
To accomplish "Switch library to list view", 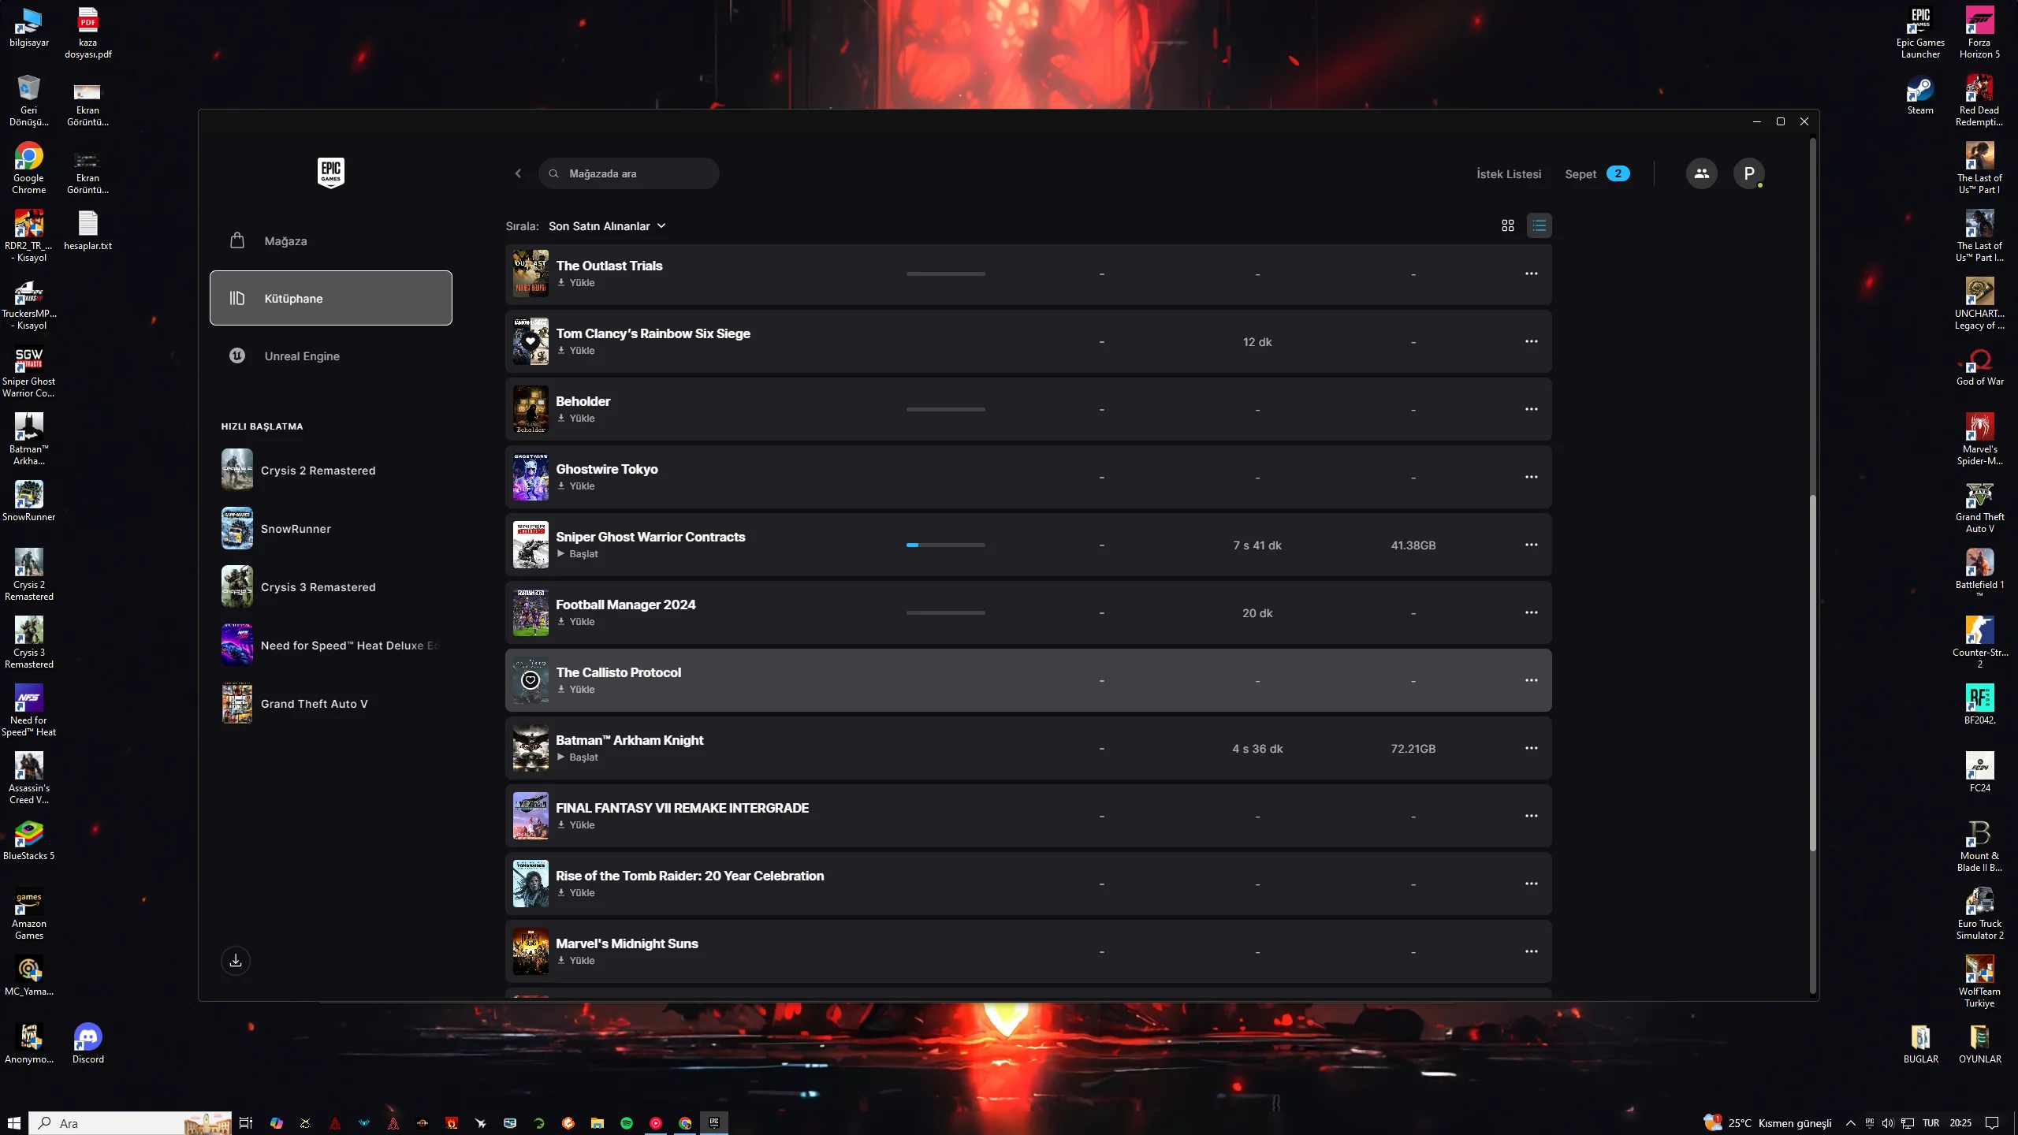I will (1539, 226).
